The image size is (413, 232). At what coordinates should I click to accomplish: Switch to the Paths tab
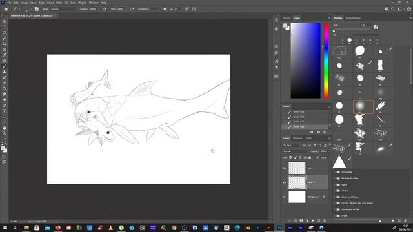[x=308, y=138]
